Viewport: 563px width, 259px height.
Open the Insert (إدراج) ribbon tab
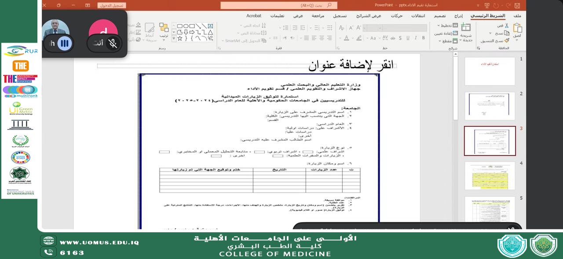[x=458, y=16]
